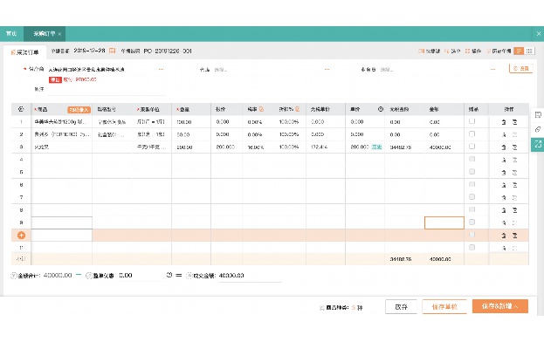Viewport: 544px width, 342px height.
Task: Tick the gift checkbox in row 7
Action: [472, 197]
